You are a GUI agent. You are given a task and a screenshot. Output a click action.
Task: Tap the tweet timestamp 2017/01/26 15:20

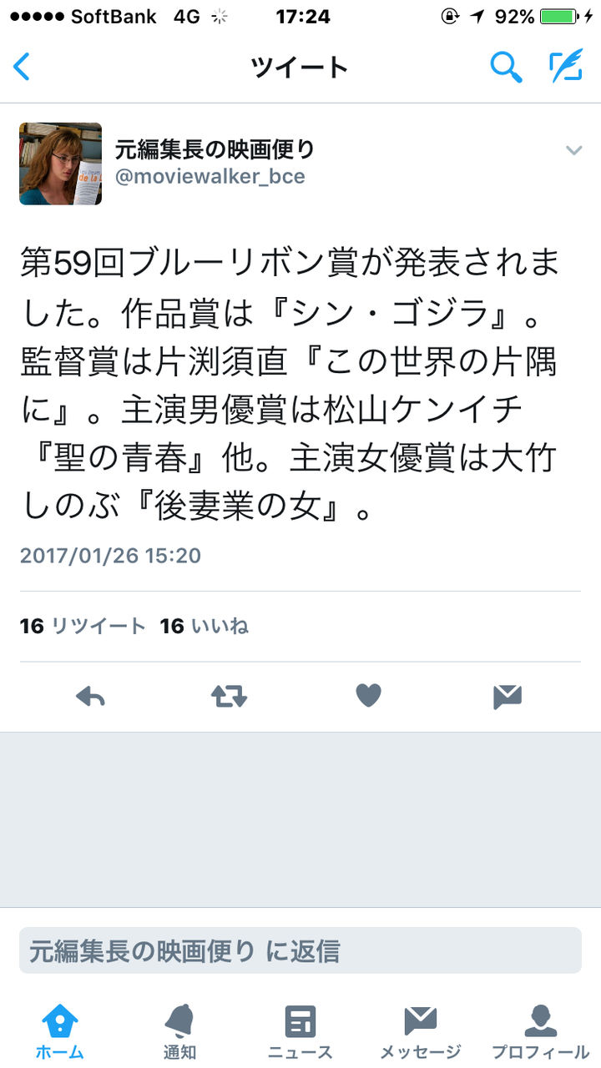pos(110,556)
